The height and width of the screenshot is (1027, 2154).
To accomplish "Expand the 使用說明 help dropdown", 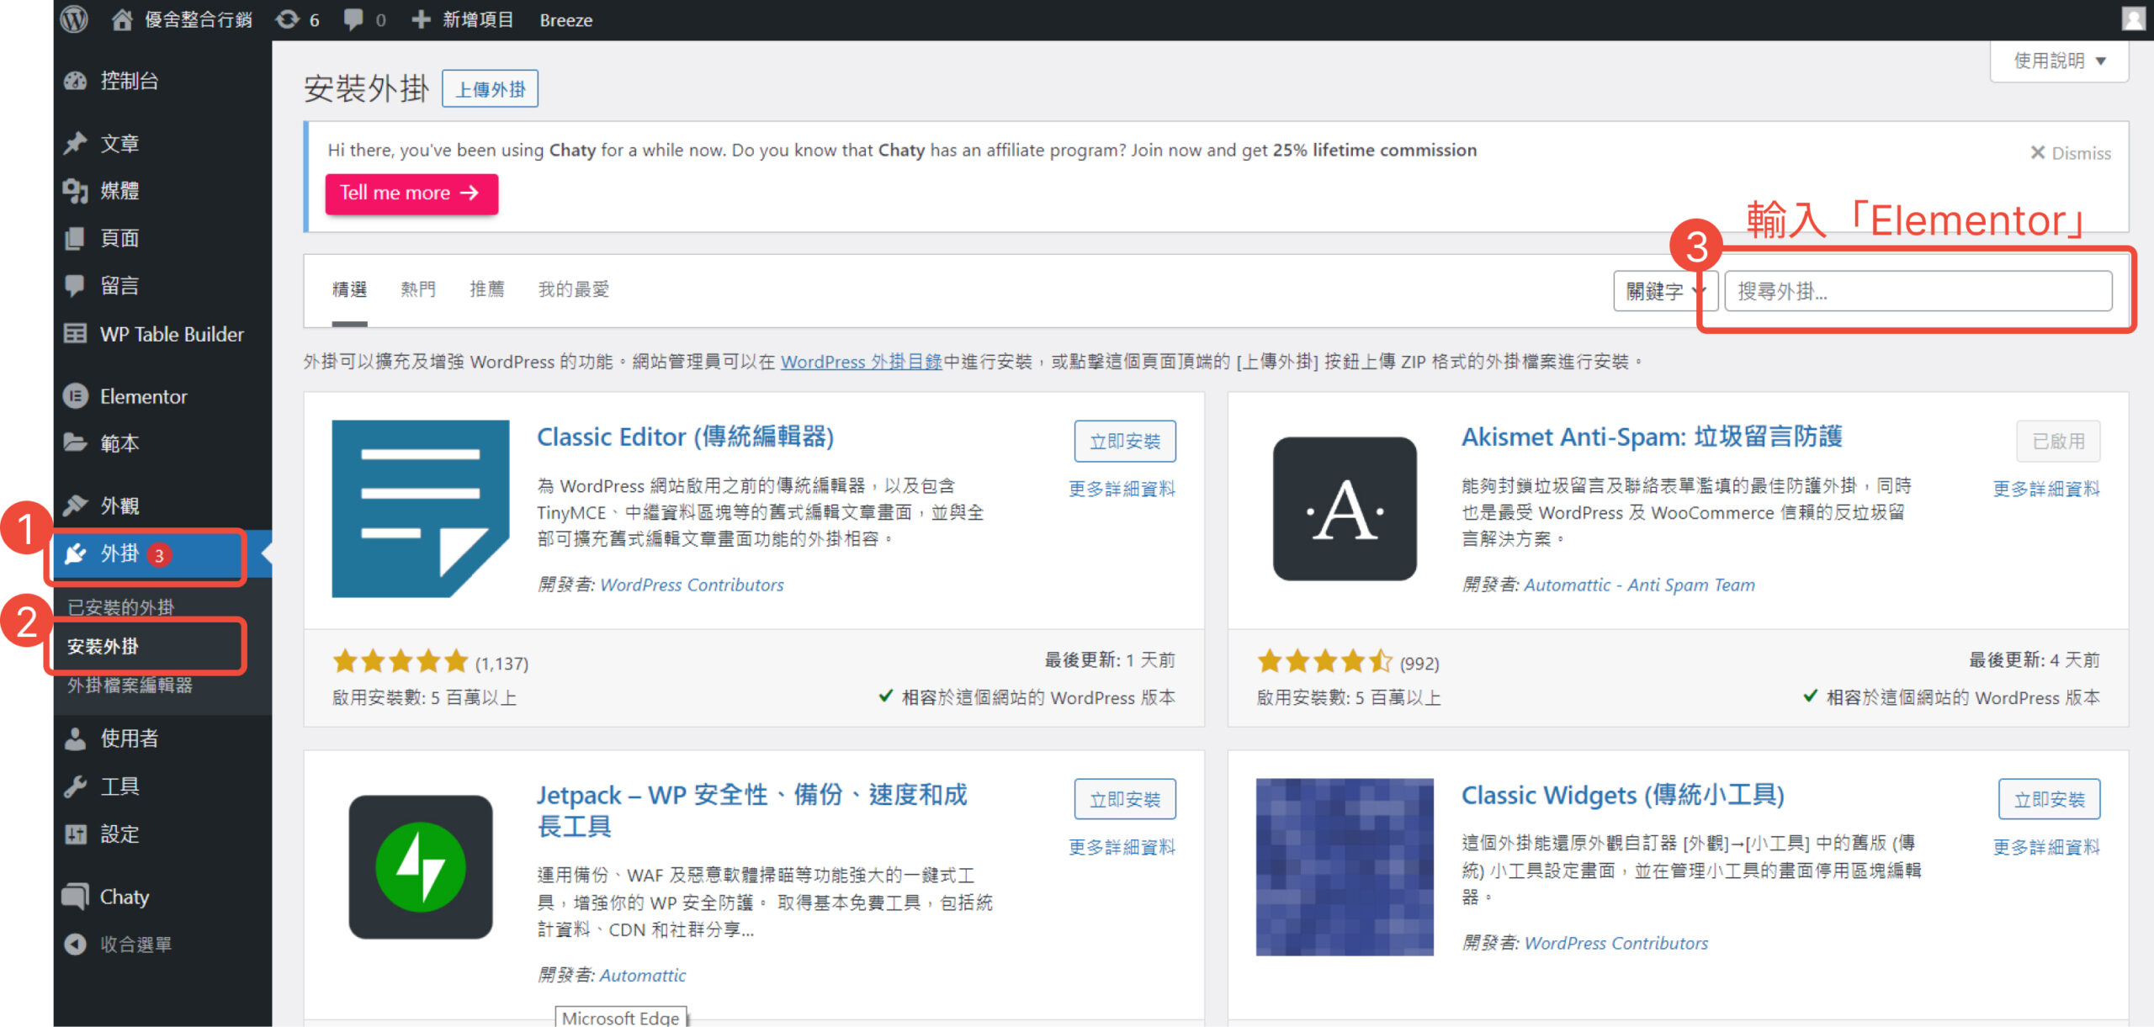I will 2058,61.
